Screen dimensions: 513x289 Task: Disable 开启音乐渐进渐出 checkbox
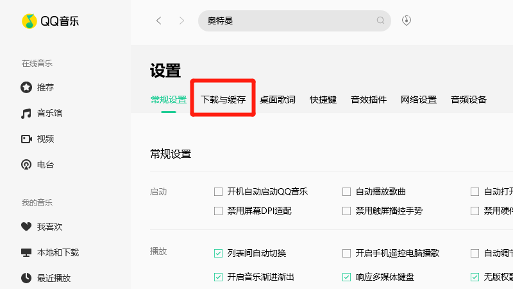(219, 277)
